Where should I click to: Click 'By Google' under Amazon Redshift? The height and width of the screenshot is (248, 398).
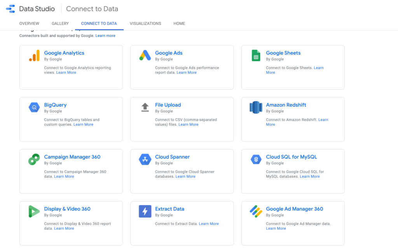pyautogui.click(x=275, y=111)
